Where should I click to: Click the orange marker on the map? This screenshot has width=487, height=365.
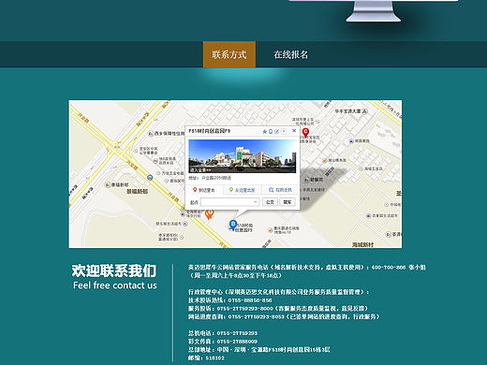point(209,214)
